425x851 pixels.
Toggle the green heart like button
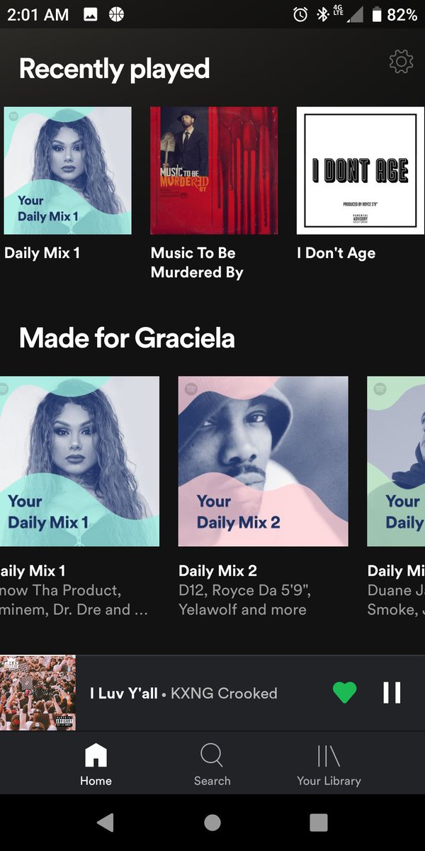344,692
